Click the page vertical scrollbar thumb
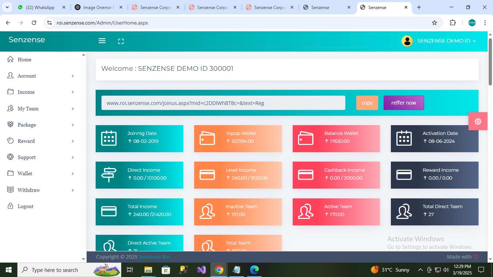This screenshot has height=277, width=493. coord(490,61)
